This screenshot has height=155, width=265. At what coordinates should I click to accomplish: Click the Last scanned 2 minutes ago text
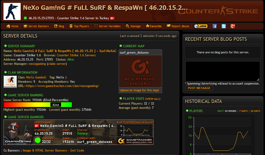[148, 36]
